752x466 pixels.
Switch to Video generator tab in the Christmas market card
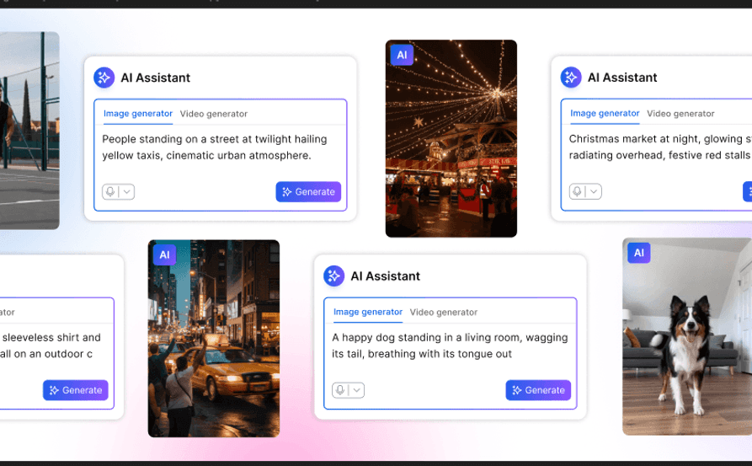coord(680,114)
